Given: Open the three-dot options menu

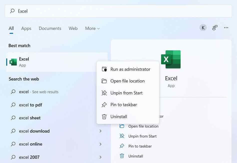Looking at the screenshot, I should [226, 28].
